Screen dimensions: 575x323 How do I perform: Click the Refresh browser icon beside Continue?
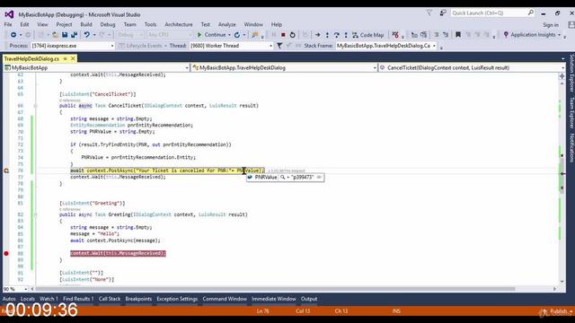[237, 35]
